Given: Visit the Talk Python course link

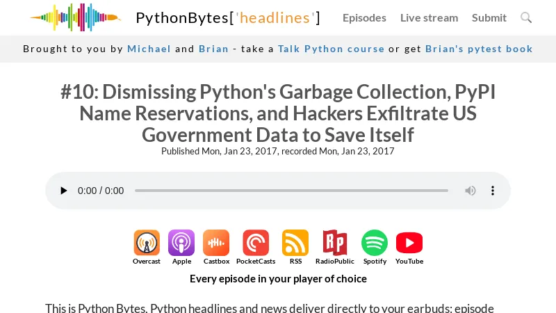Looking at the screenshot, I should pyautogui.click(x=331, y=49).
